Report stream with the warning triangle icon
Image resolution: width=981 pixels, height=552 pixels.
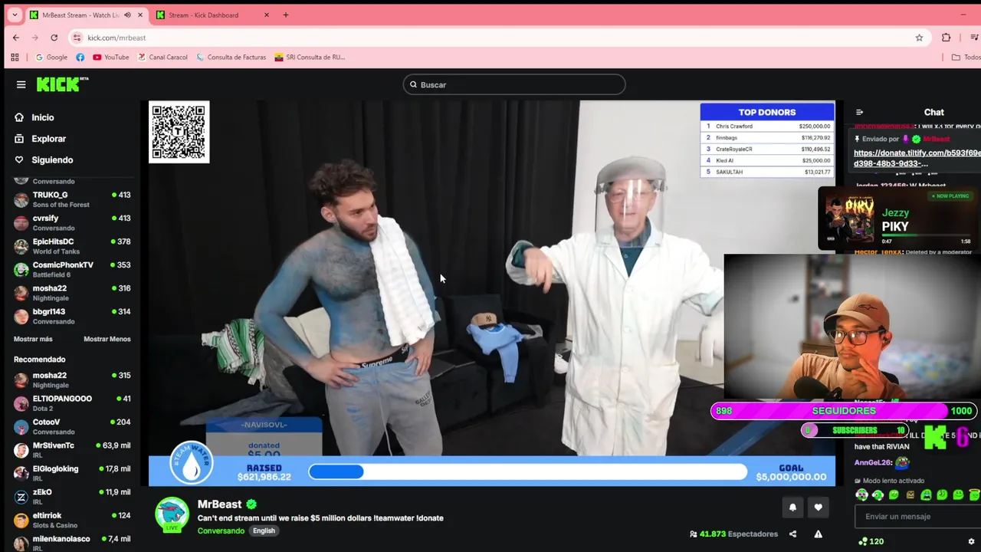point(818,534)
